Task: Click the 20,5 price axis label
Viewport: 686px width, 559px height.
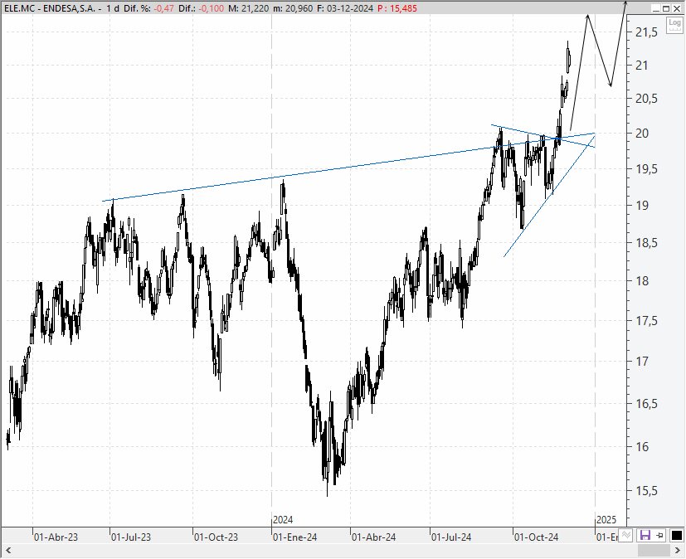Action: 647,99
